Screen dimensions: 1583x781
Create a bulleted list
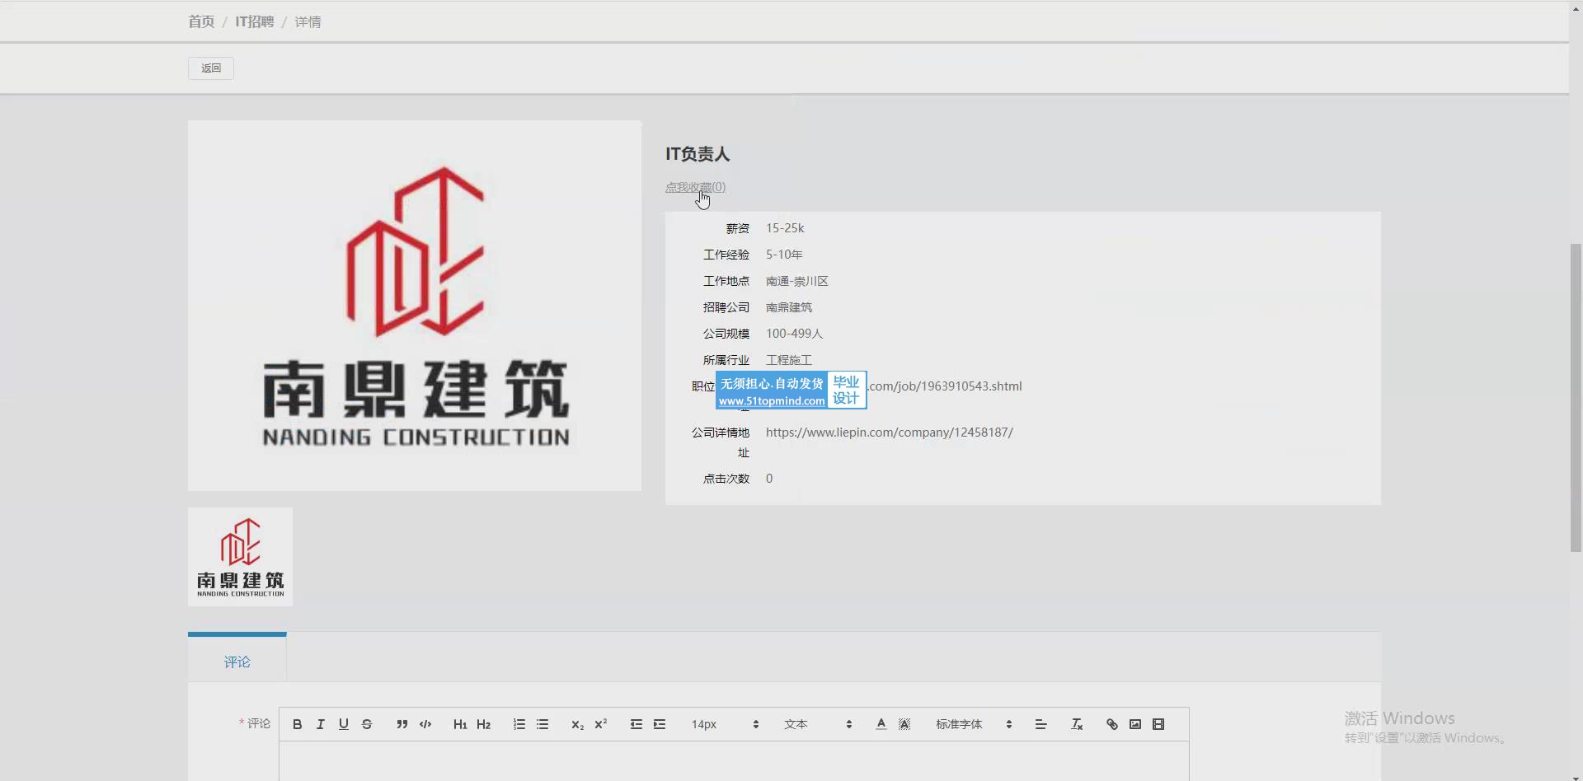[543, 724]
